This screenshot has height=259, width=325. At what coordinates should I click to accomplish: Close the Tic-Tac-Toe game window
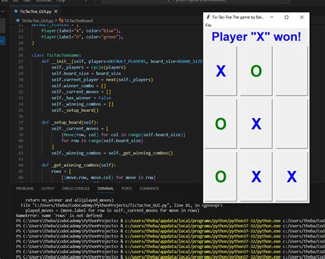[302, 17]
